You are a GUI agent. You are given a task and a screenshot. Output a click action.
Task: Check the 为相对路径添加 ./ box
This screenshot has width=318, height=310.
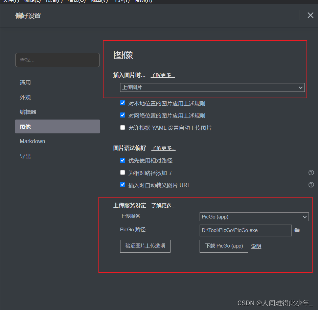[123, 173]
